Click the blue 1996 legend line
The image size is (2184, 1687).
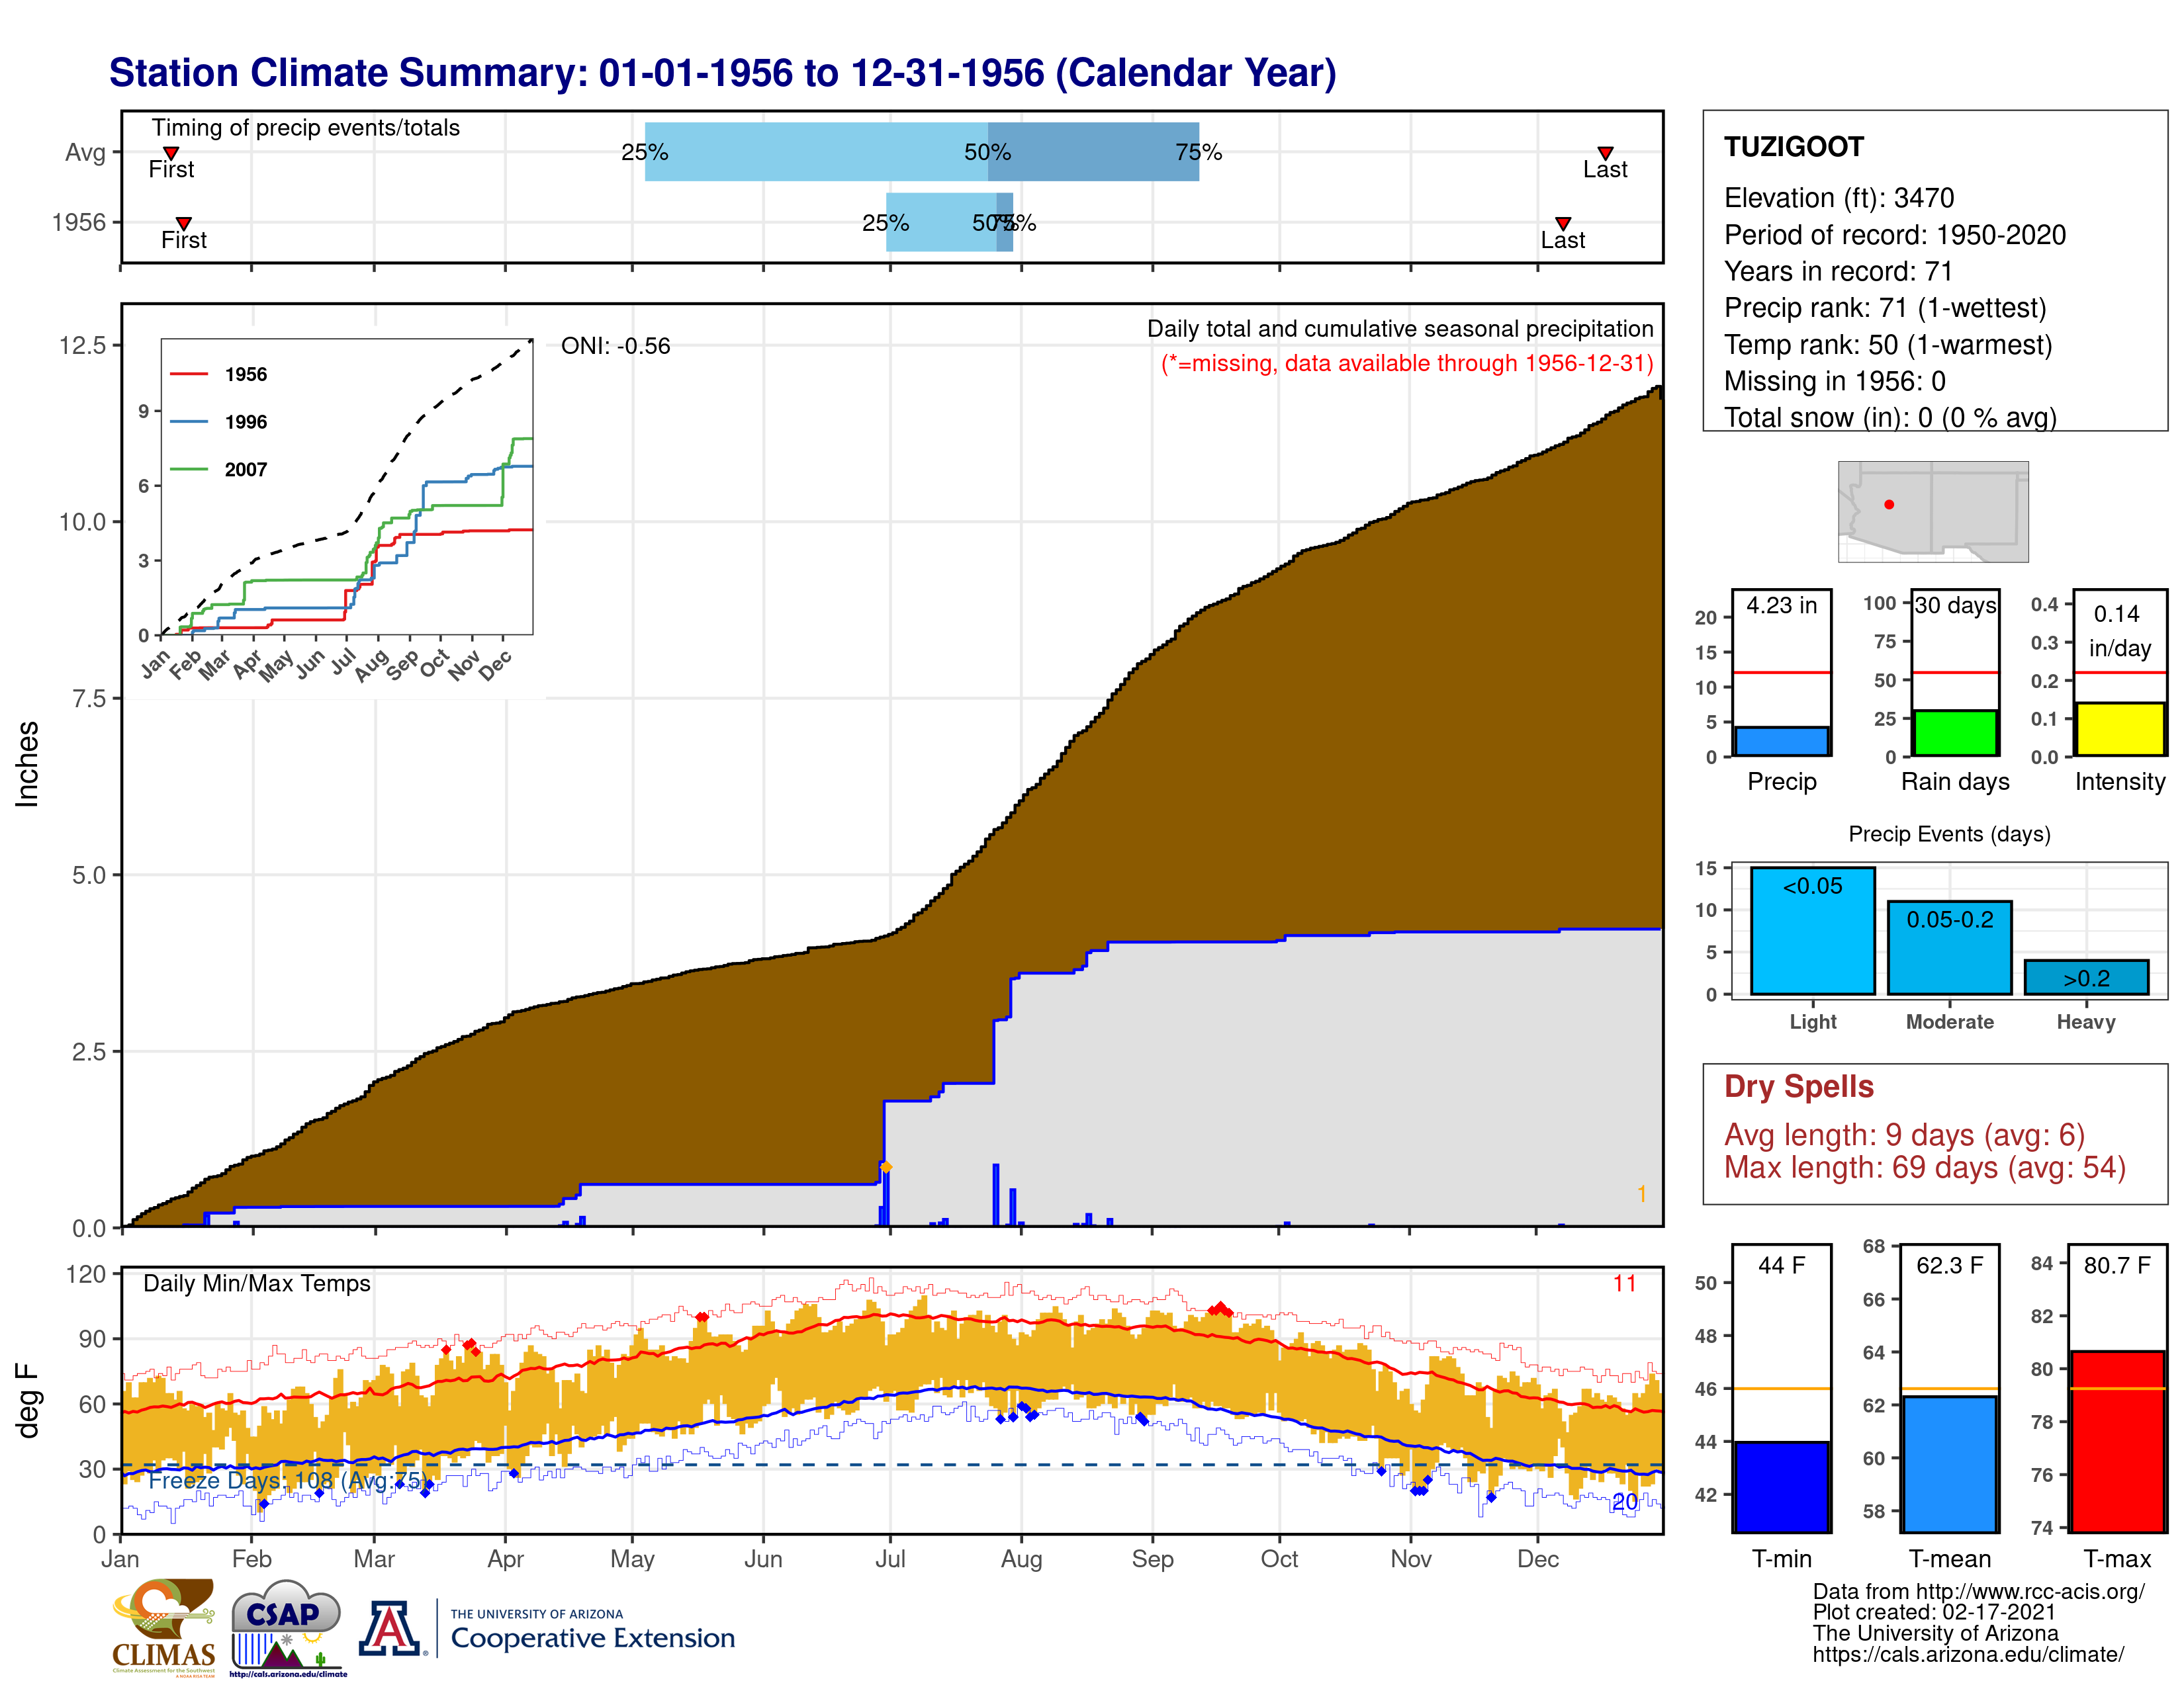(189, 422)
